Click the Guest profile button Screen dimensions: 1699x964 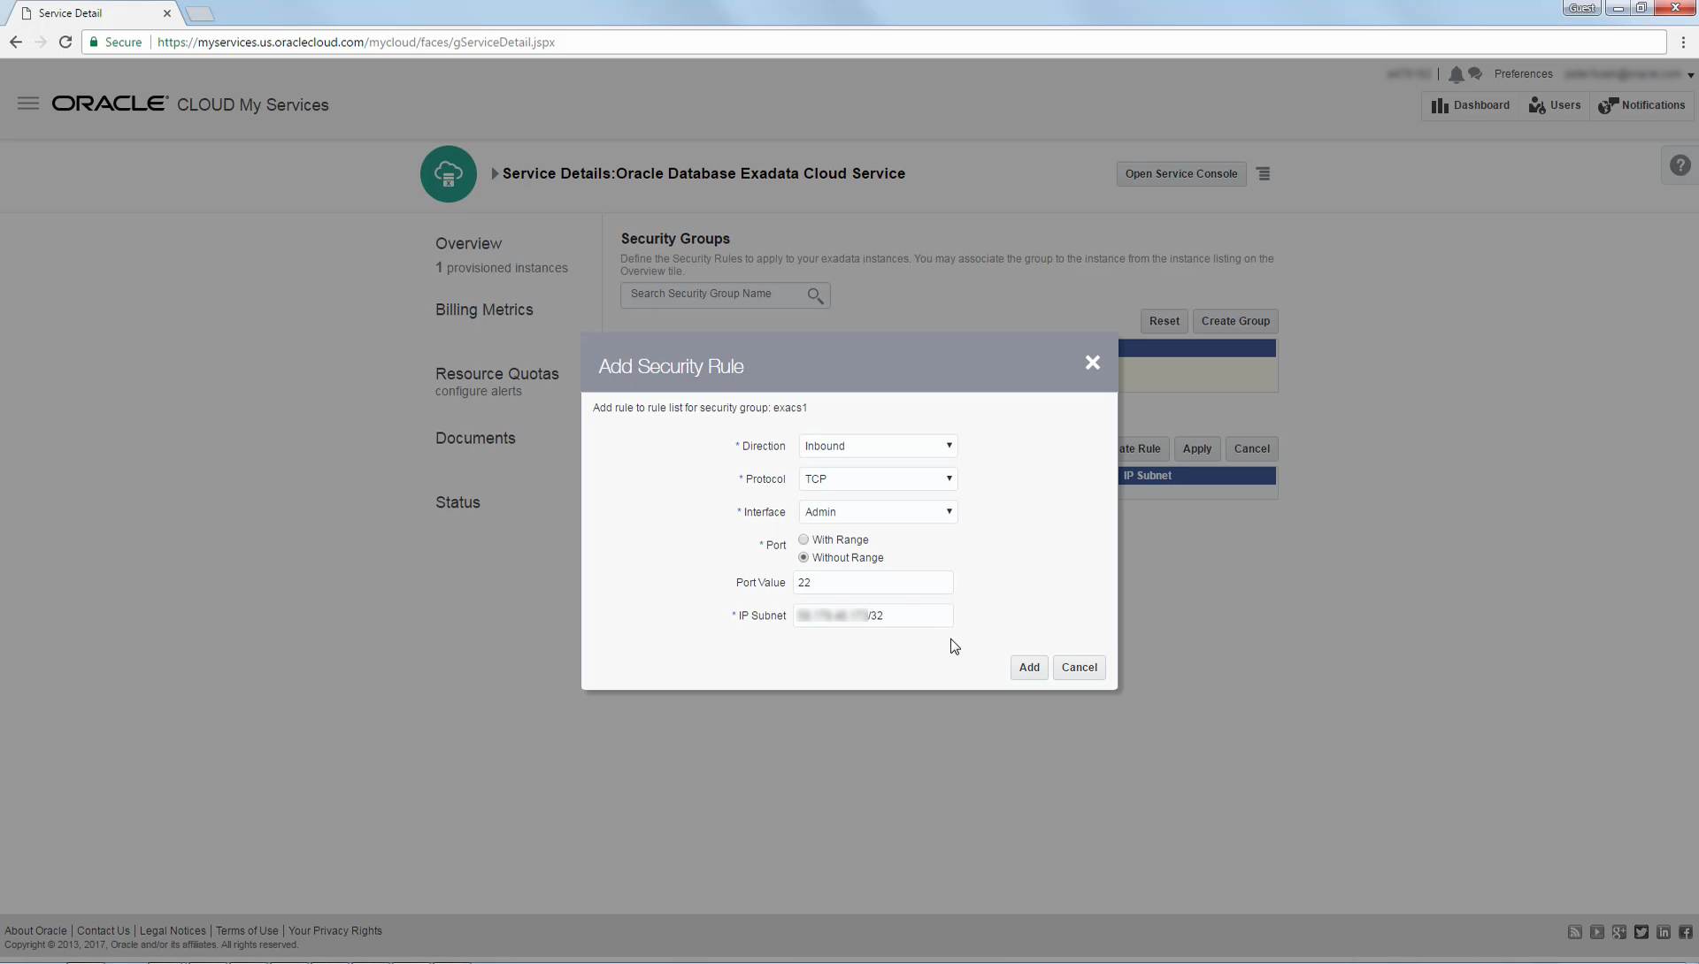1581,8
